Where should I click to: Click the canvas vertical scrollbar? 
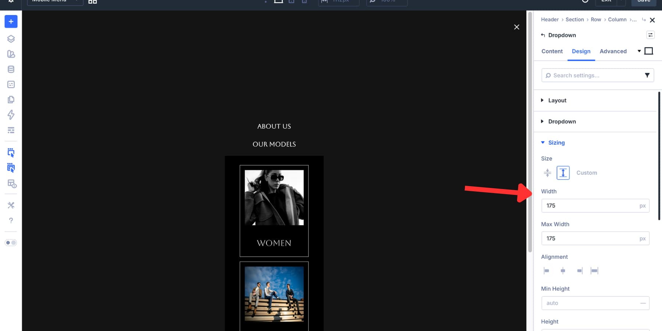(x=530, y=132)
